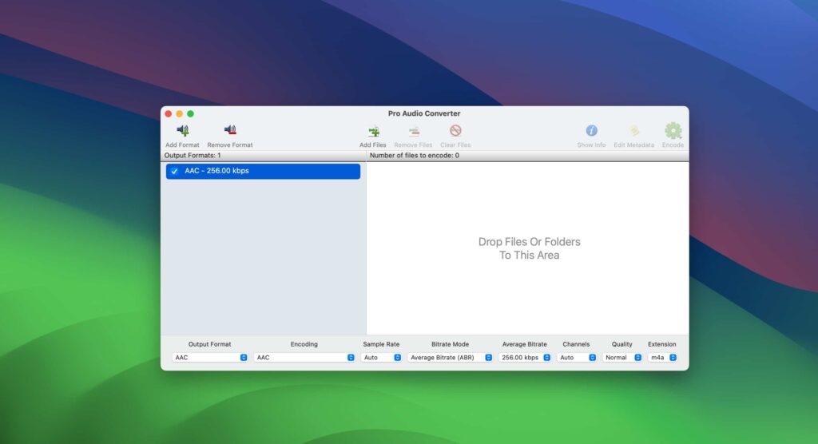Click the Pro Audio Converter window title
Screen dimensions: 818x444
tap(424, 113)
